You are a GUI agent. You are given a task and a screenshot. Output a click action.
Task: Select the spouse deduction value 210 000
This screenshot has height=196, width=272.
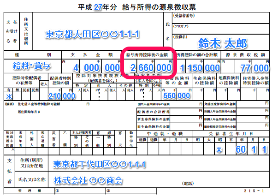62,96
